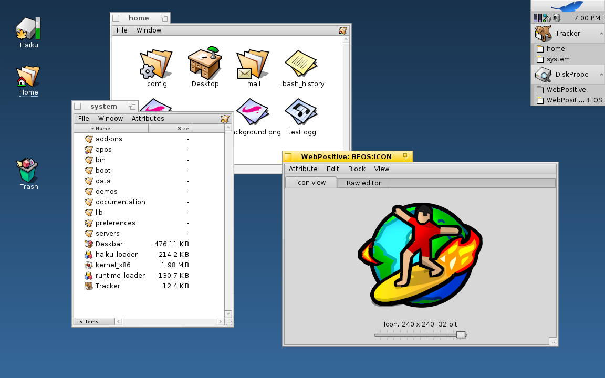Open the Block menu in DiskProbe
The image size is (605, 378).
(x=357, y=169)
